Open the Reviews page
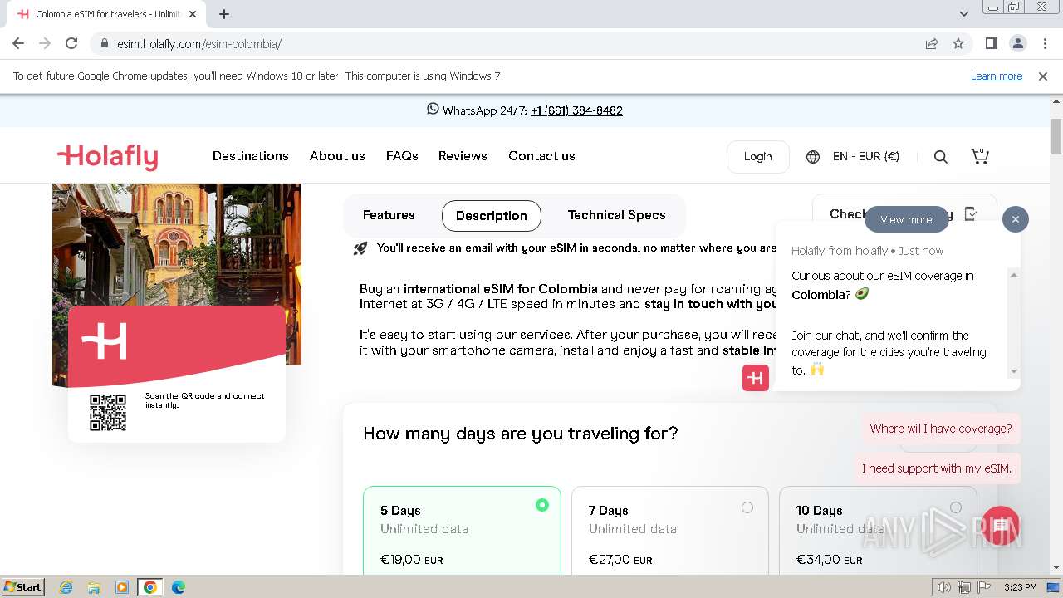The width and height of the screenshot is (1063, 598). pyautogui.click(x=463, y=156)
